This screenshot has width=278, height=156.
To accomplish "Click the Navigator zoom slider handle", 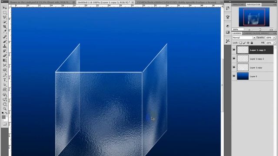I will [260, 29].
